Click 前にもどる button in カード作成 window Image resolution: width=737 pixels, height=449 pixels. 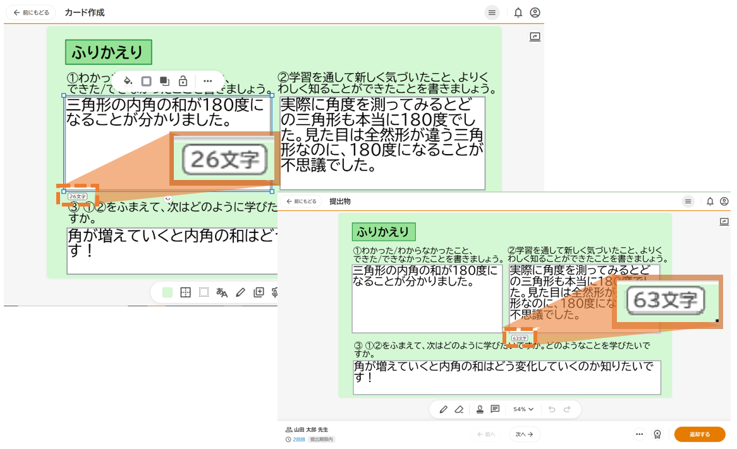click(32, 13)
